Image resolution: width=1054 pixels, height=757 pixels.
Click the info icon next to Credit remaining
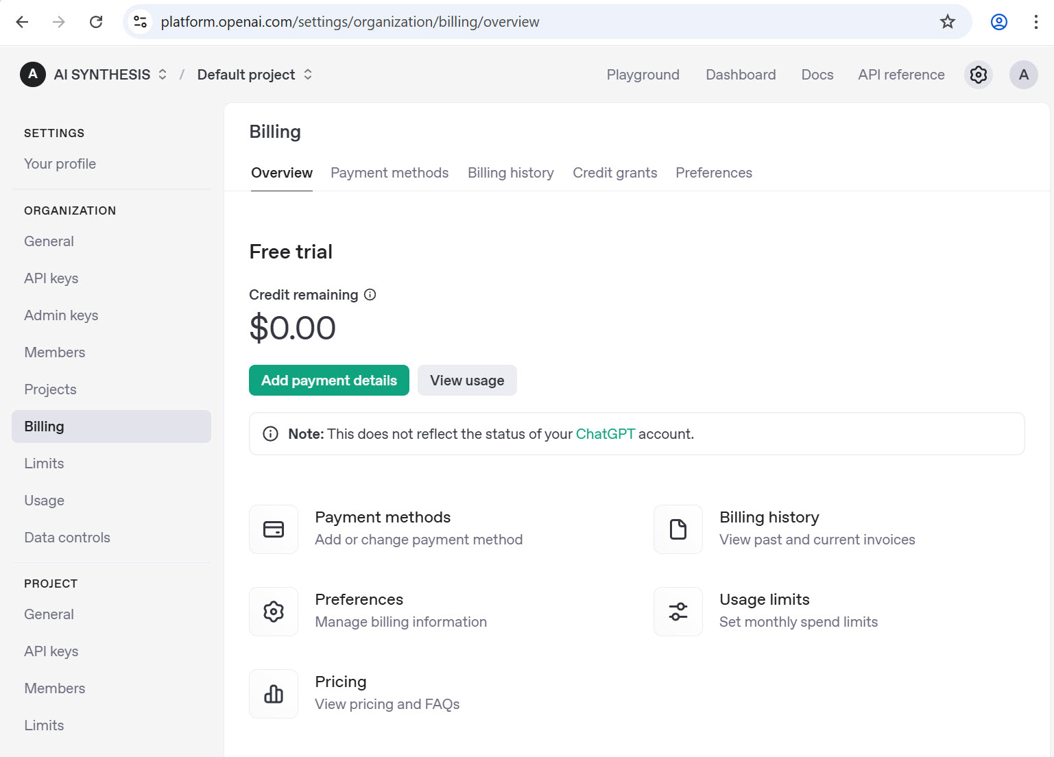pyautogui.click(x=370, y=294)
